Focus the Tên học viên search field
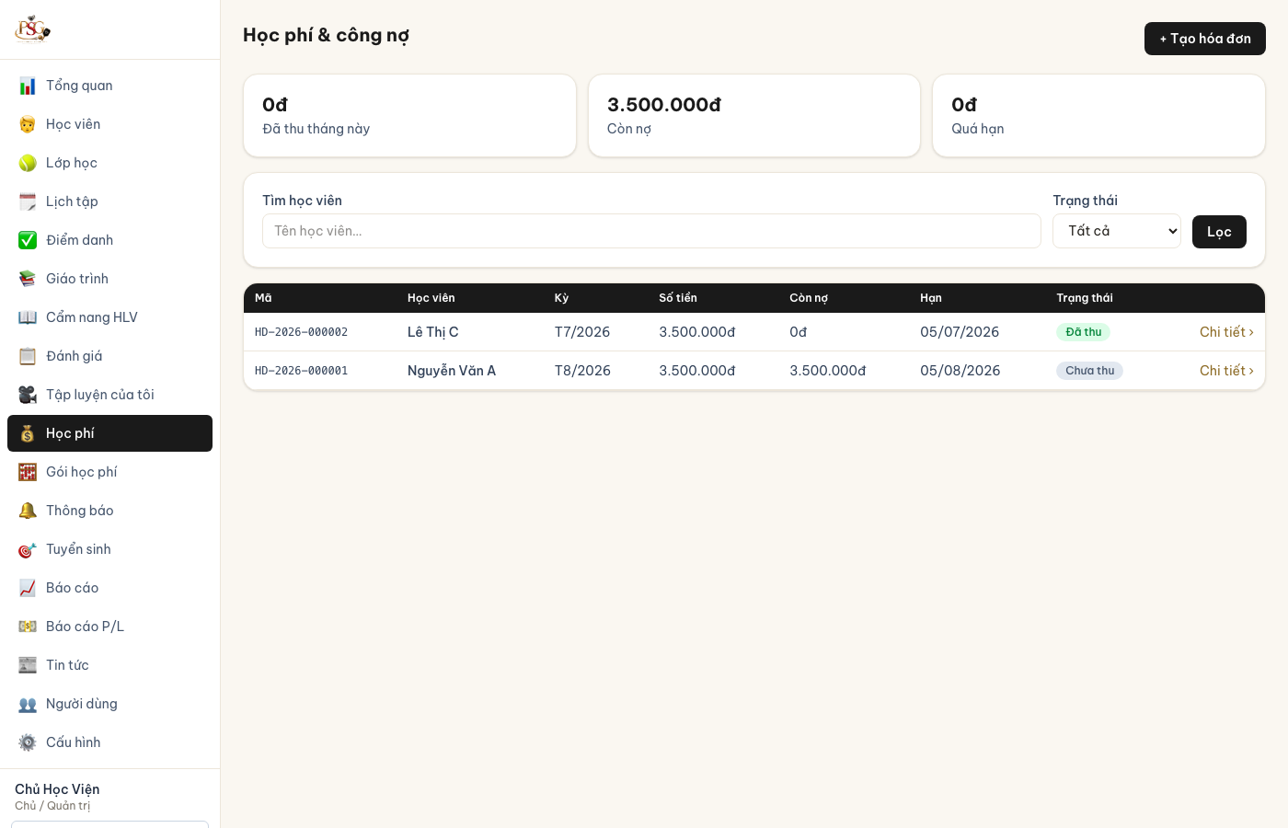The image size is (1288, 828). (651, 231)
